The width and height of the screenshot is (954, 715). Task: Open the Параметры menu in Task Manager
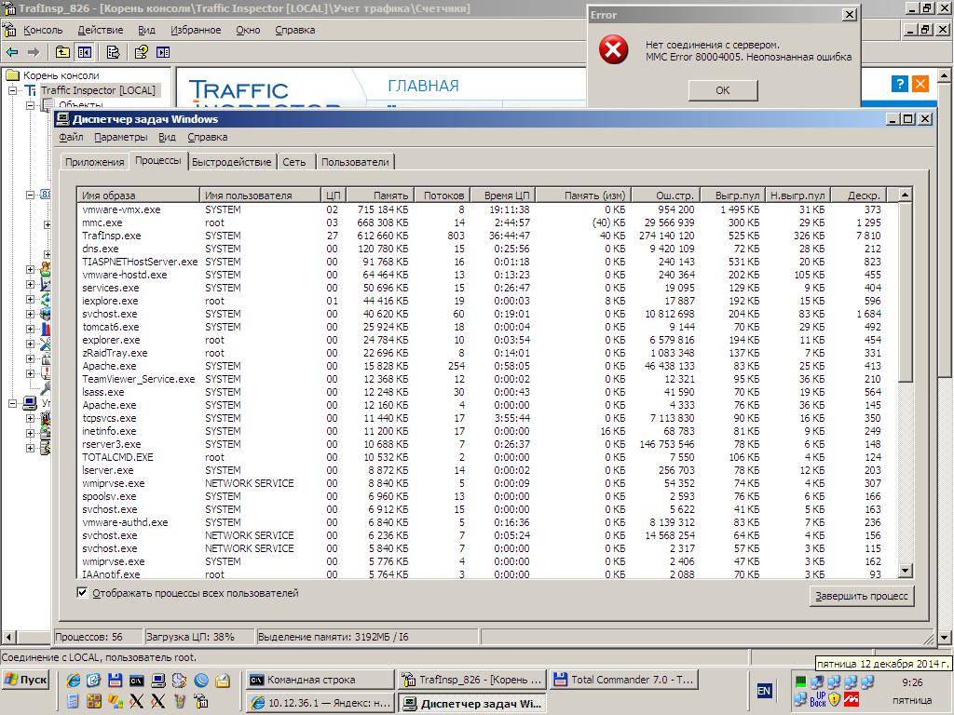point(121,137)
